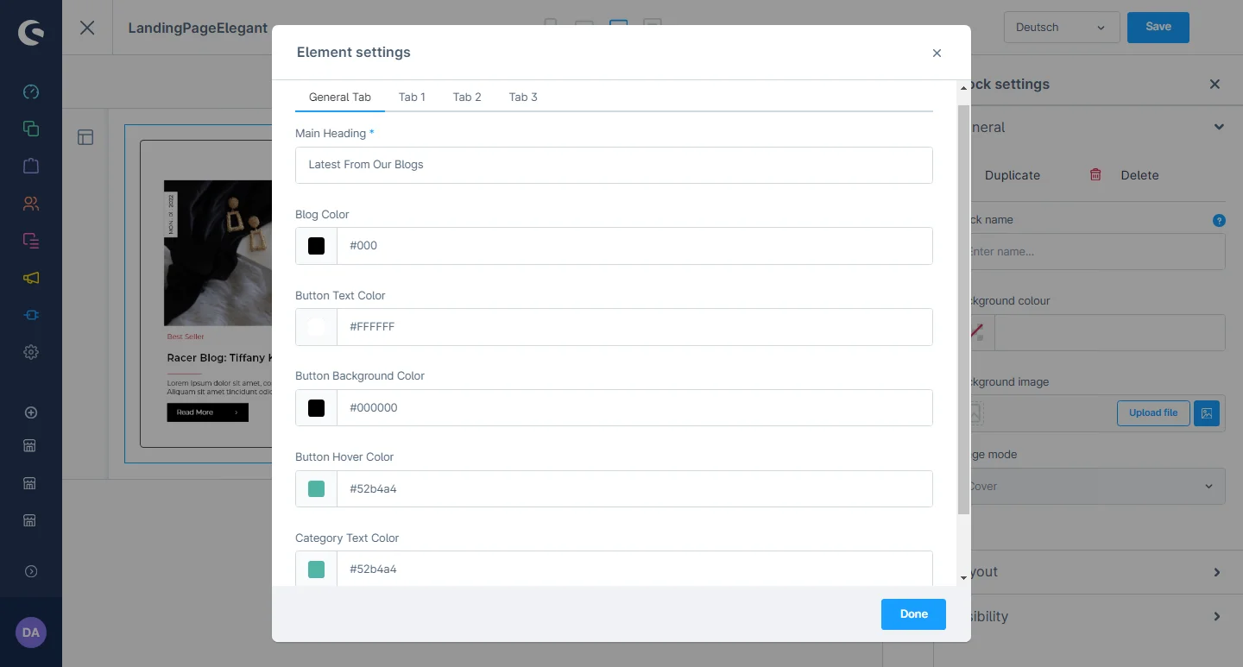
Task: Expand the General section chevron
Action: pos(1218,127)
